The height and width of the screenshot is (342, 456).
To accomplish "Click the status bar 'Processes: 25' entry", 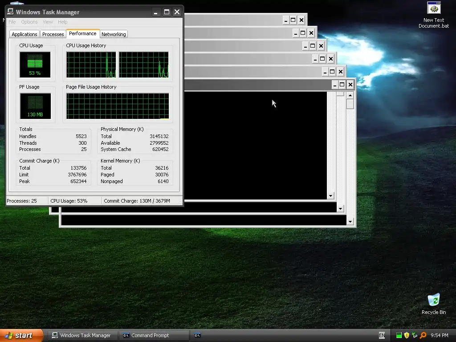I will coord(27,201).
